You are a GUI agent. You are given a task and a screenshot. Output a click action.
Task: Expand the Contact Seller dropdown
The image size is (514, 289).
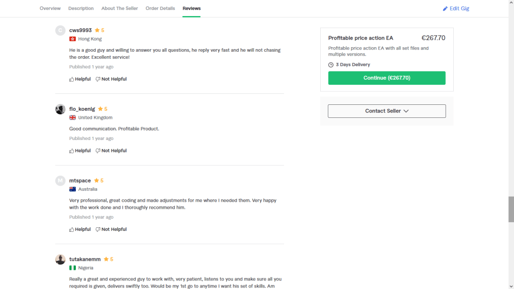387,111
